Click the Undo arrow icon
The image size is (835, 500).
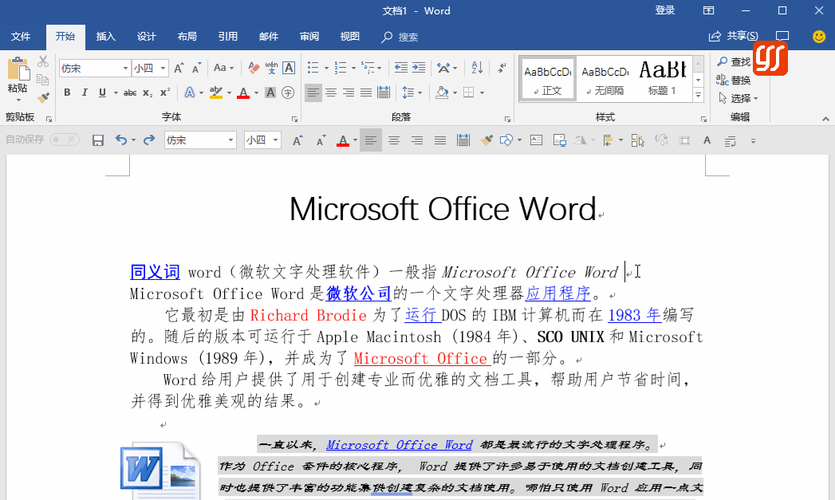(121, 140)
